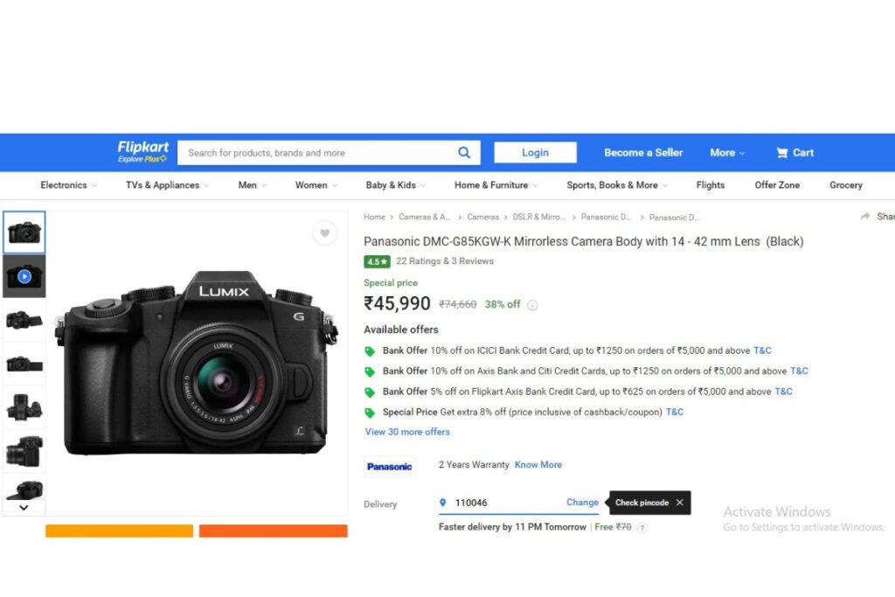Open T&C for Axis and Citi offer
Screen dimensions: 895x597
(799, 371)
